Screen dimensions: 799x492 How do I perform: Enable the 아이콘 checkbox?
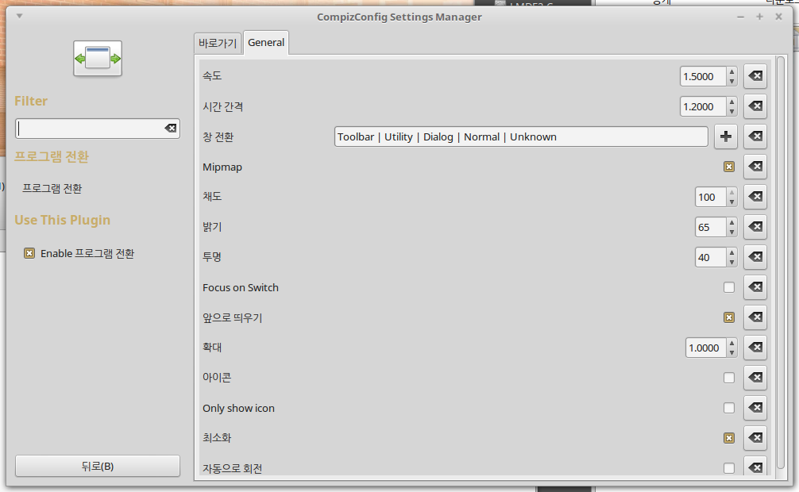pyautogui.click(x=729, y=378)
